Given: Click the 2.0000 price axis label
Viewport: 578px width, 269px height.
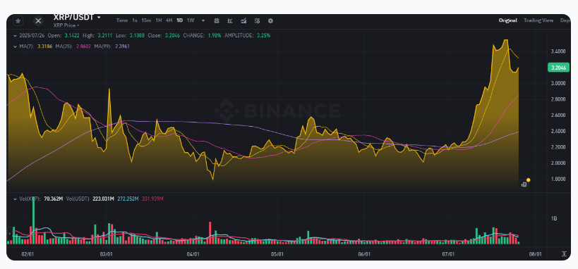Looking at the screenshot, I should pyautogui.click(x=559, y=163).
